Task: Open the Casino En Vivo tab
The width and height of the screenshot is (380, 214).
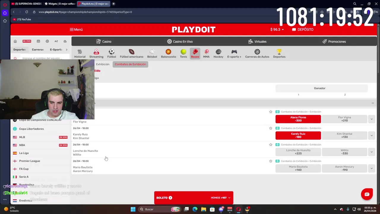Action: (x=180, y=42)
